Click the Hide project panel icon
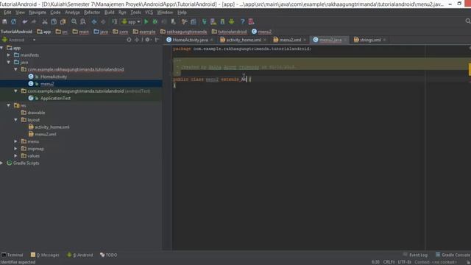 point(157,40)
